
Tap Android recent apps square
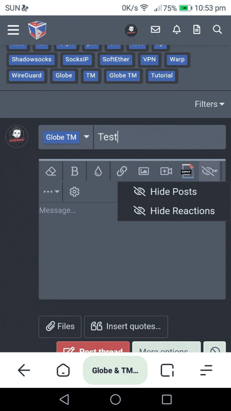pyautogui.click(x=167, y=399)
